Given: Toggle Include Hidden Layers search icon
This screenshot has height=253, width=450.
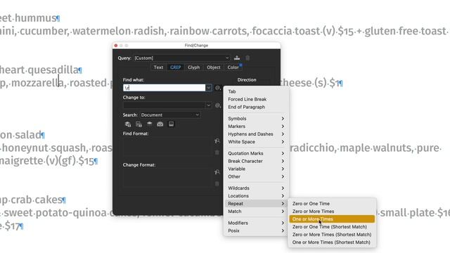Looking at the screenshot, I should 150,124.
